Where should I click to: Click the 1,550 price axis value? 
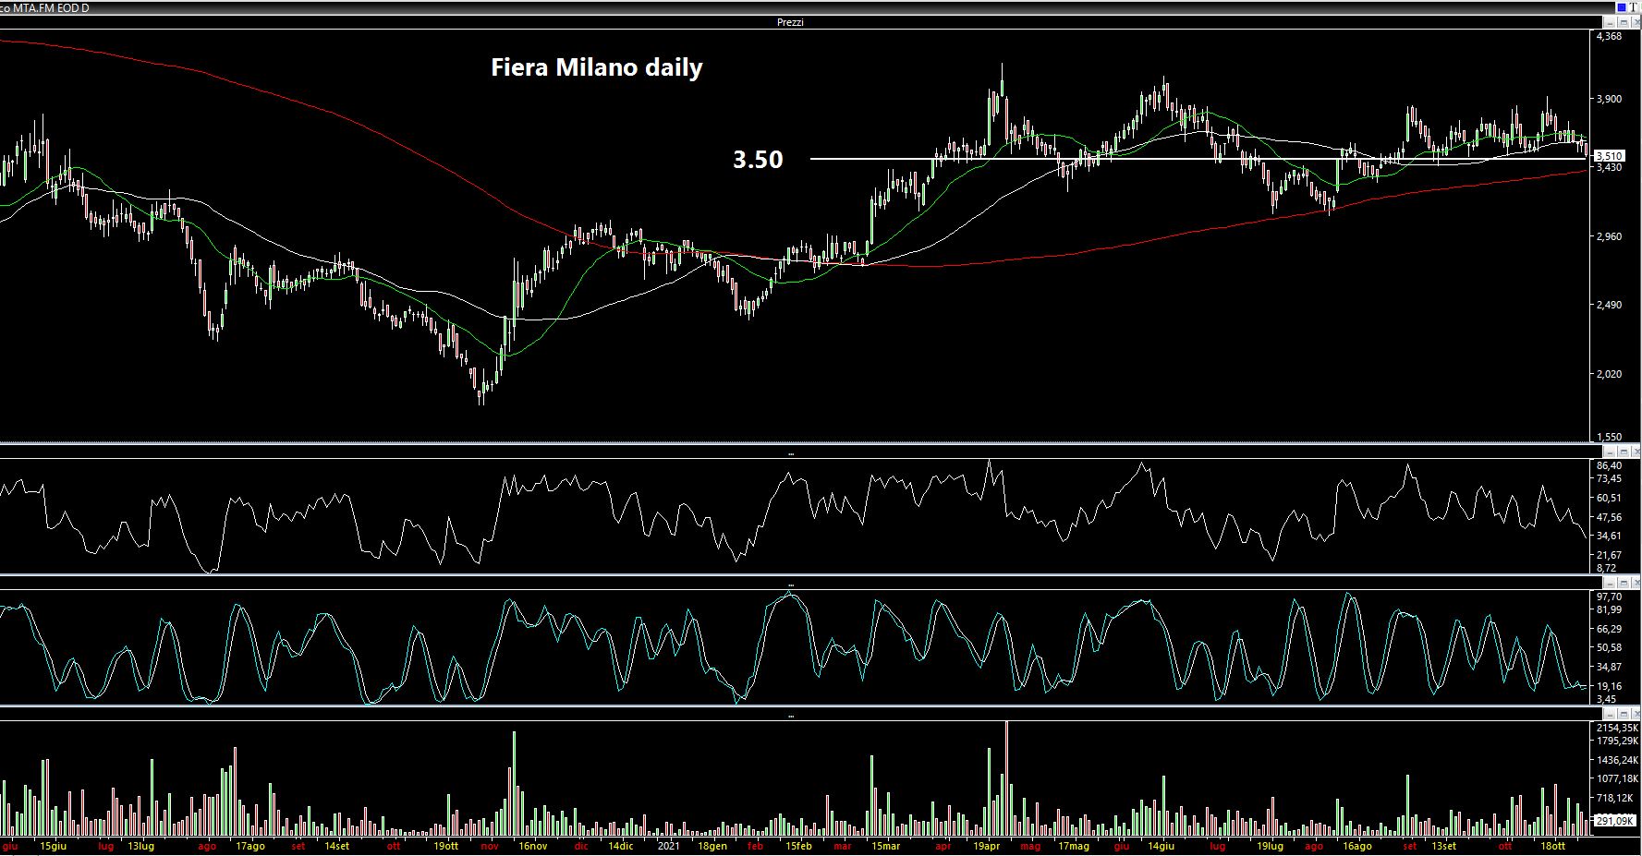pos(1609,437)
